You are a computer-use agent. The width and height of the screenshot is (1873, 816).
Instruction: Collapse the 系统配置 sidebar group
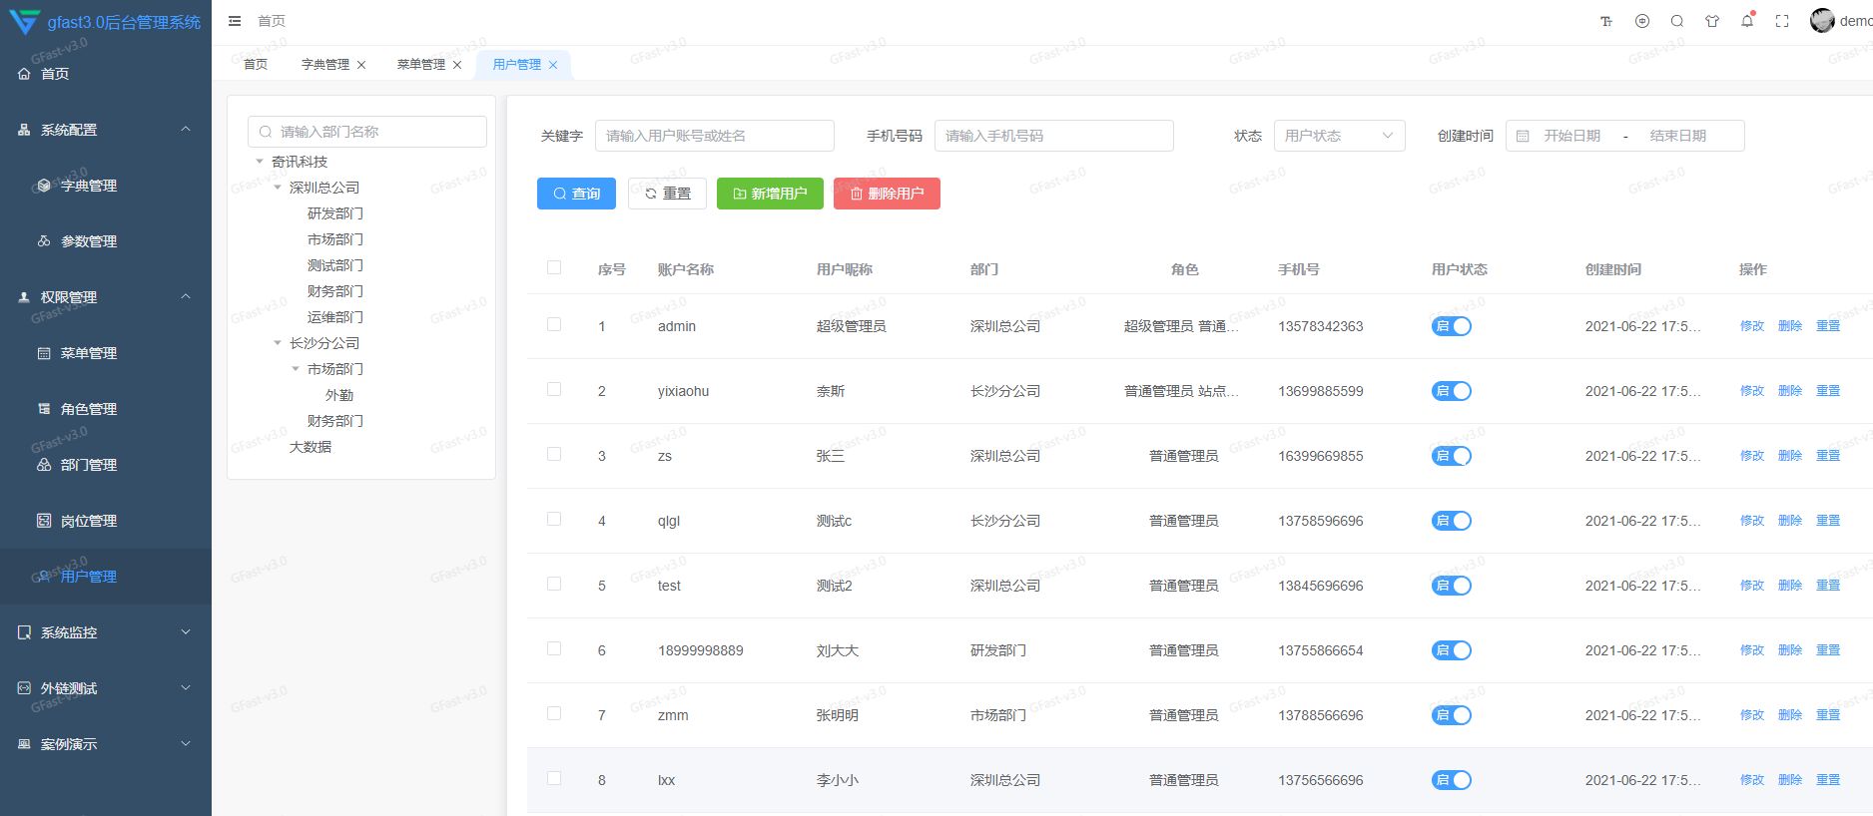coord(106,130)
